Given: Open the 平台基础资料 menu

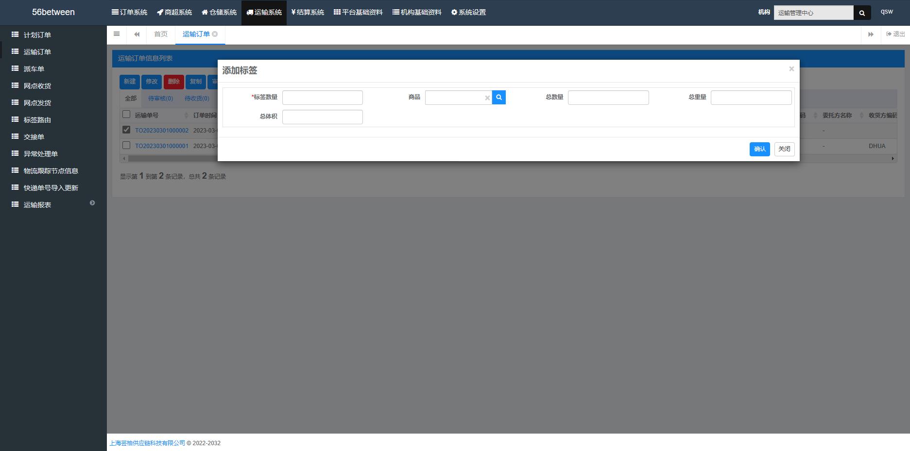Looking at the screenshot, I should point(358,12).
